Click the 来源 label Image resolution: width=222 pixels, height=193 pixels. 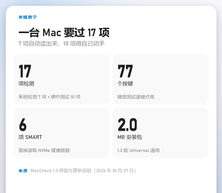[23, 171]
